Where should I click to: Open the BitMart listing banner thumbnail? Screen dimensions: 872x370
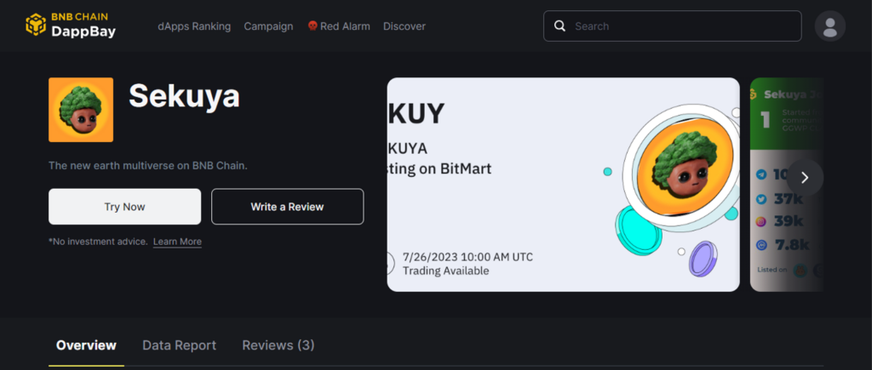(x=564, y=185)
